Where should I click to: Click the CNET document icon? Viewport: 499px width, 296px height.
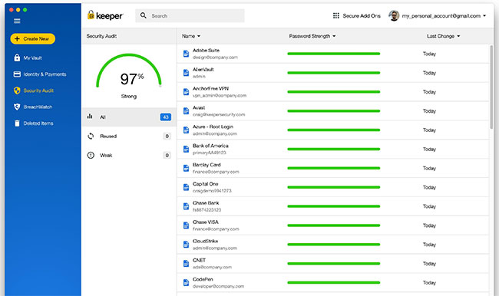pos(187,264)
